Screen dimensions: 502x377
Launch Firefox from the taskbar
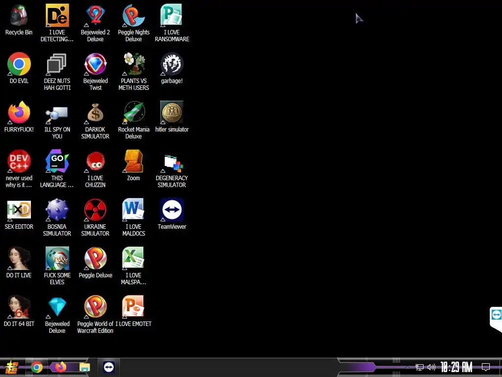pos(60,367)
